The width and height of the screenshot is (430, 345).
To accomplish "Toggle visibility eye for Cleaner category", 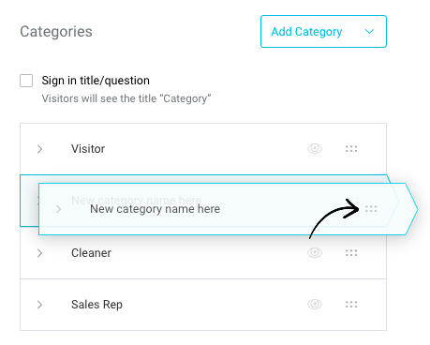I will click(315, 252).
